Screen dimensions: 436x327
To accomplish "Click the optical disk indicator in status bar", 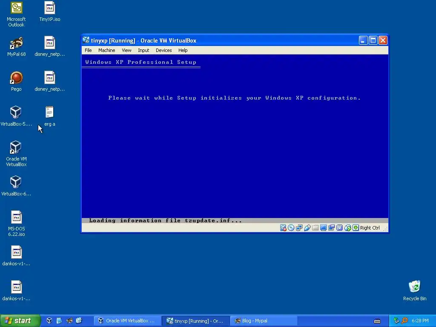I will click(x=291, y=228).
